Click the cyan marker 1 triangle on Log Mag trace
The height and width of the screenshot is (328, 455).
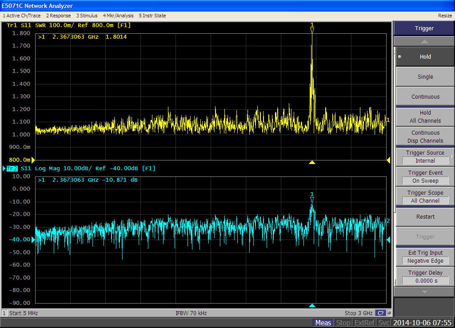pos(312,199)
